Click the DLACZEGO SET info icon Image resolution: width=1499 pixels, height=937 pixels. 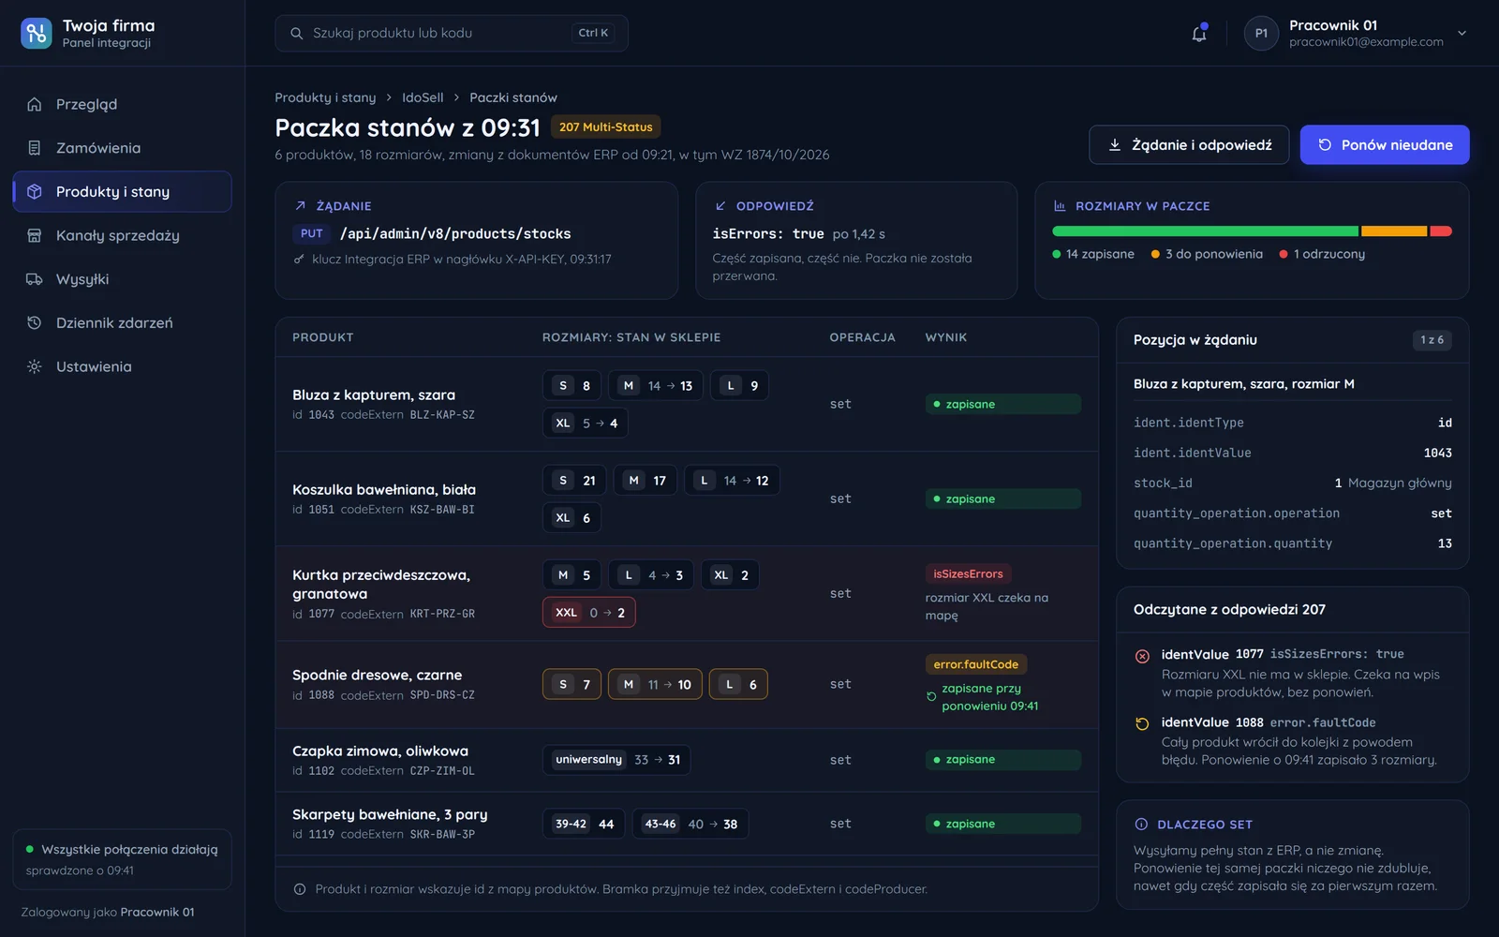(1141, 825)
